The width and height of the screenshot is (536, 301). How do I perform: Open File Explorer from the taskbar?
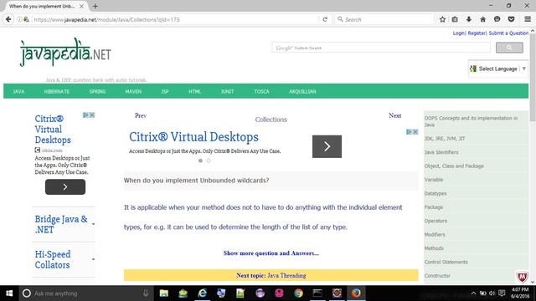coord(164,293)
